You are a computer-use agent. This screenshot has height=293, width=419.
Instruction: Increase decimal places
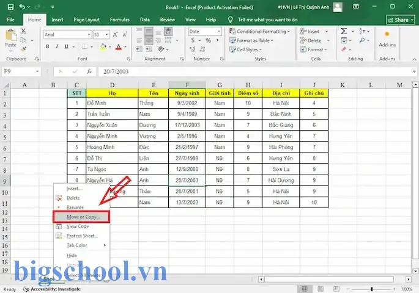pos(193,49)
